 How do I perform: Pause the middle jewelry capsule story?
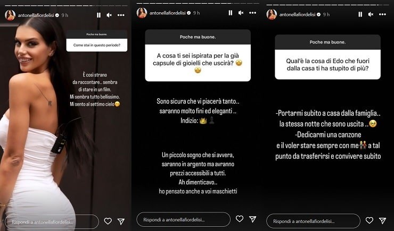pyautogui.click(x=231, y=13)
